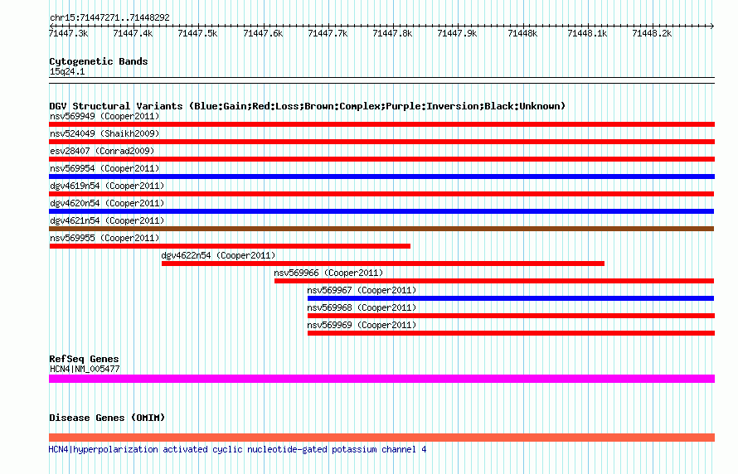
Task: Click the 71447.8k ruler label
Action: click(x=392, y=33)
